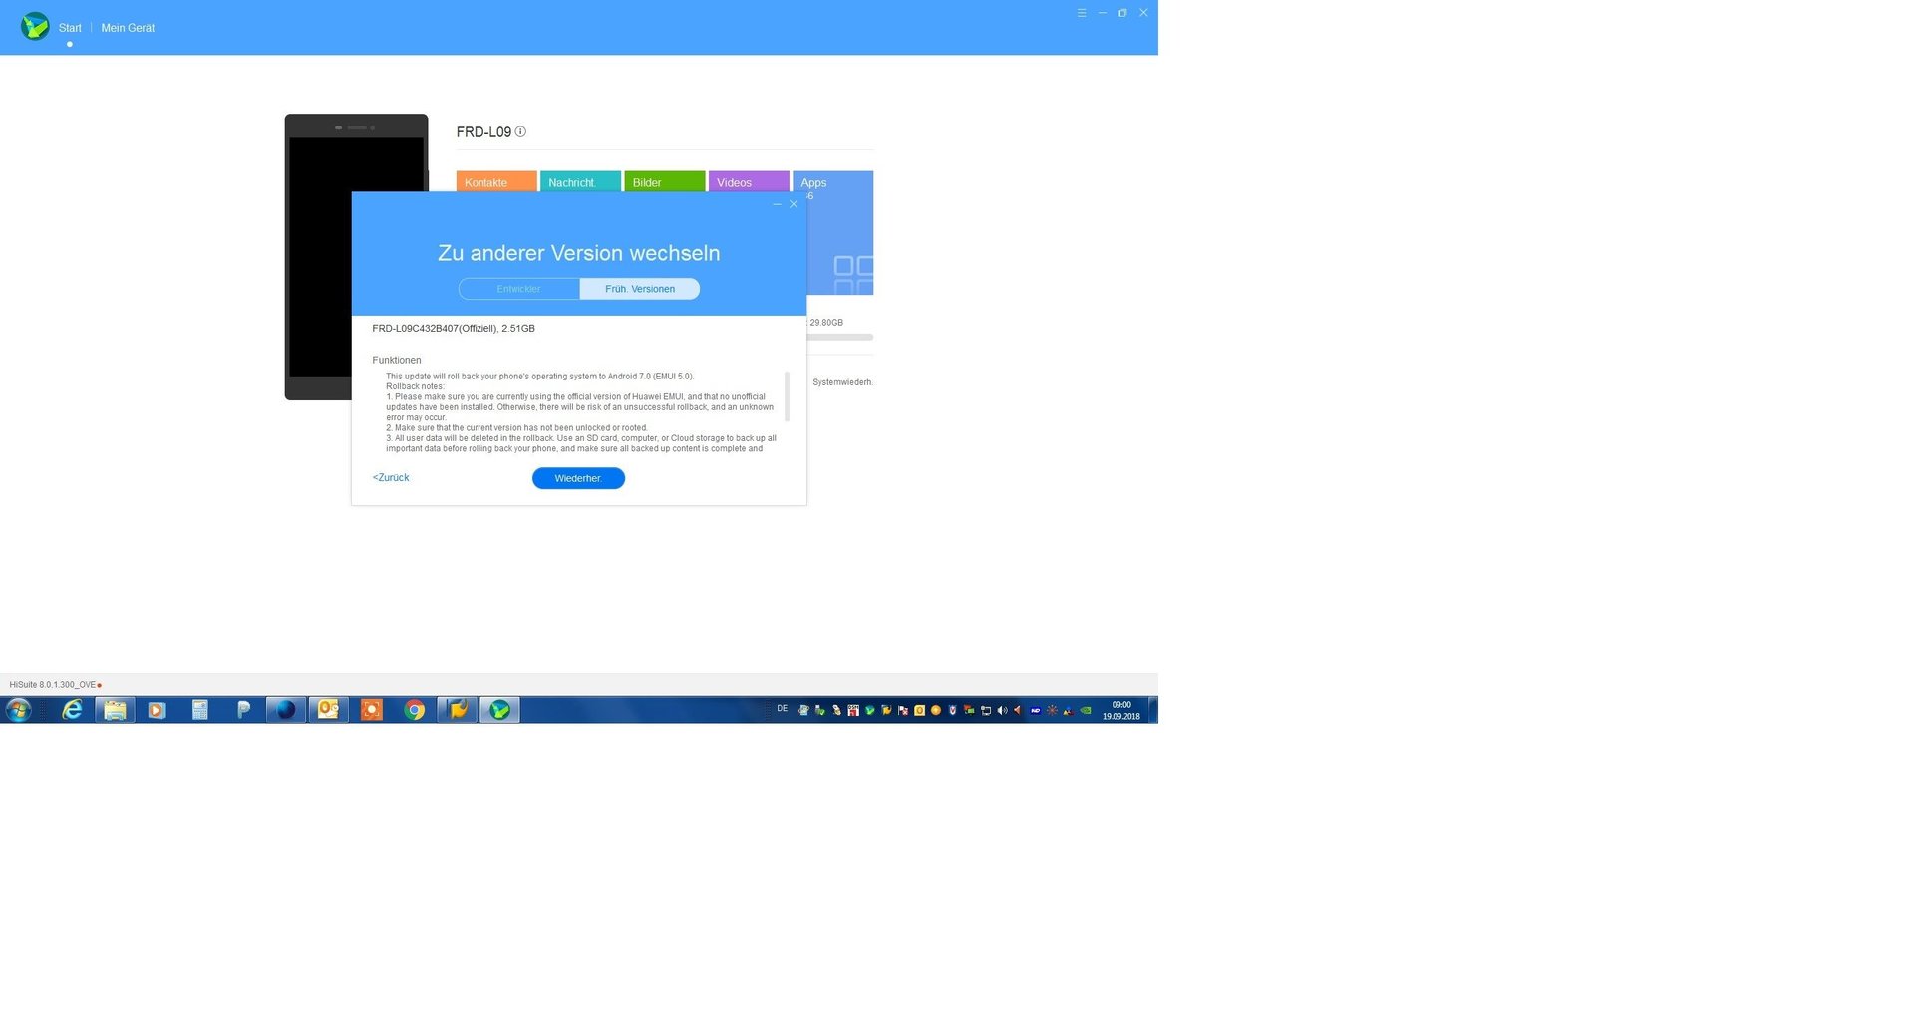Viewport: 1914px width, 1009px height.
Task: Open the Start tab in HiSuite
Action: (x=70, y=28)
